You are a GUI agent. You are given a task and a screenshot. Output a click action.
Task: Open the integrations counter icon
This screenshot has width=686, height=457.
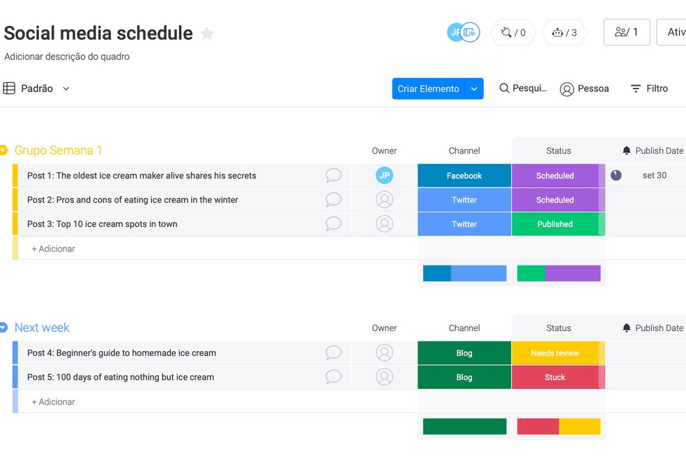coord(513,32)
